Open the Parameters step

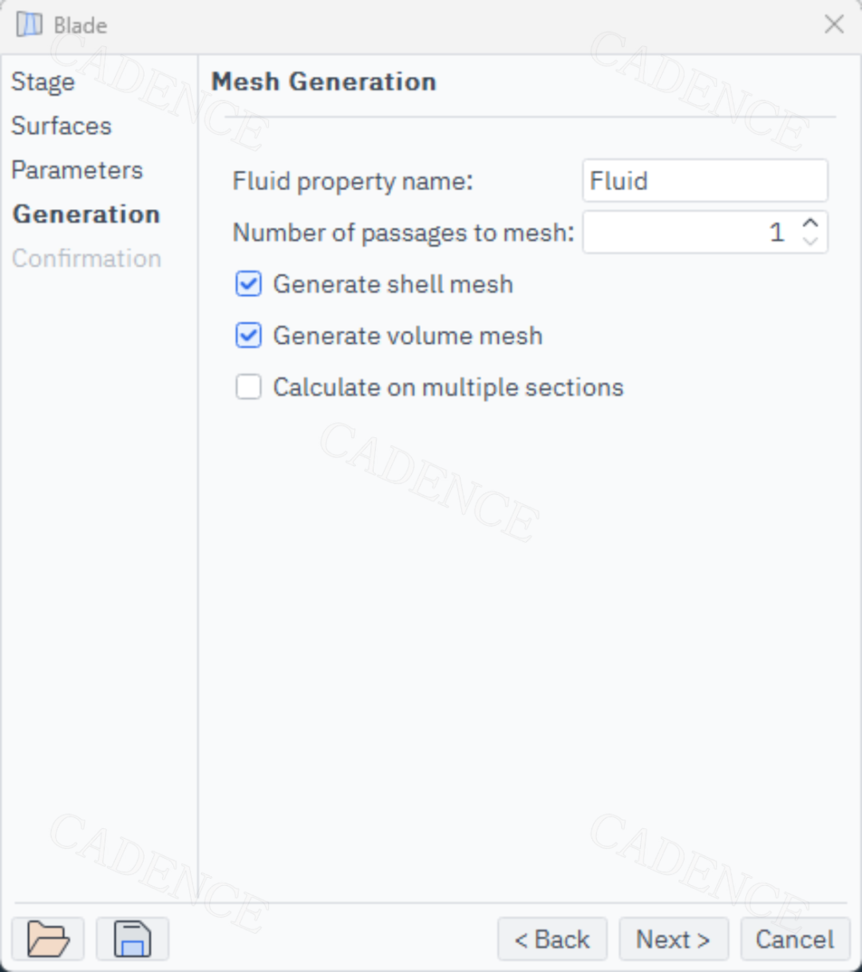[77, 170]
